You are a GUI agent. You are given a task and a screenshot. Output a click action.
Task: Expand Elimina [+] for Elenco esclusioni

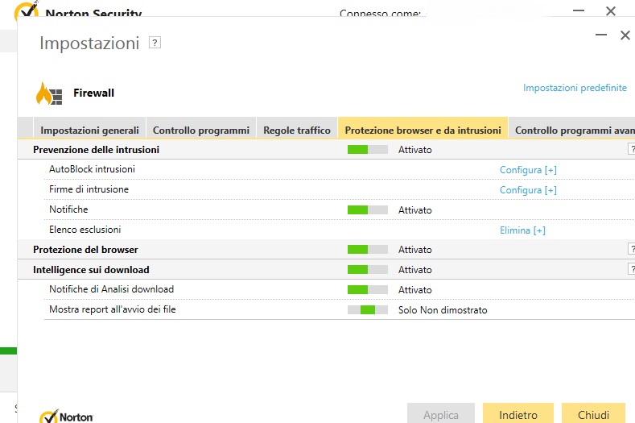(522, 230)
